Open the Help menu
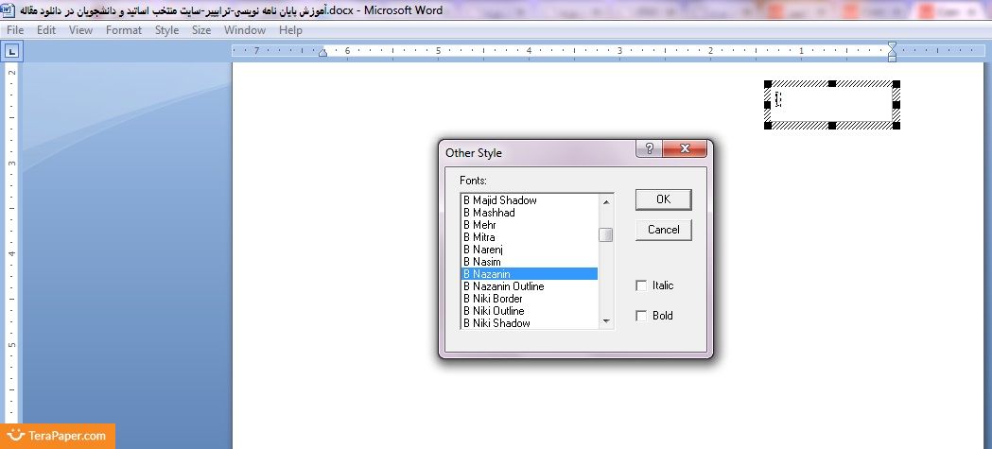Viewport: 992px width, 449px height. pyautogui.click(x=290, y=29)
